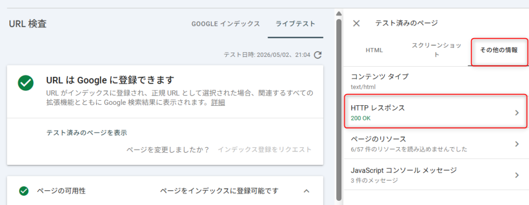Click インデックス登録をリクエスト

click(264, 149)
